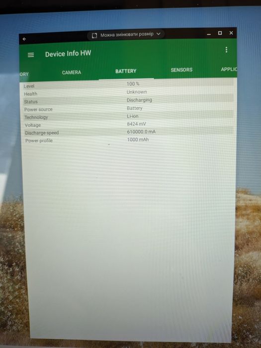Select the Status label

tap(31, 101)
